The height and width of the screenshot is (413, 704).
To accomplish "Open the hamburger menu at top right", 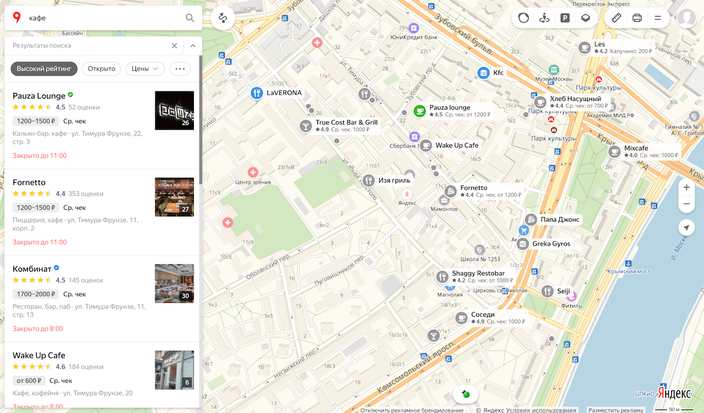I will (658, 18).
